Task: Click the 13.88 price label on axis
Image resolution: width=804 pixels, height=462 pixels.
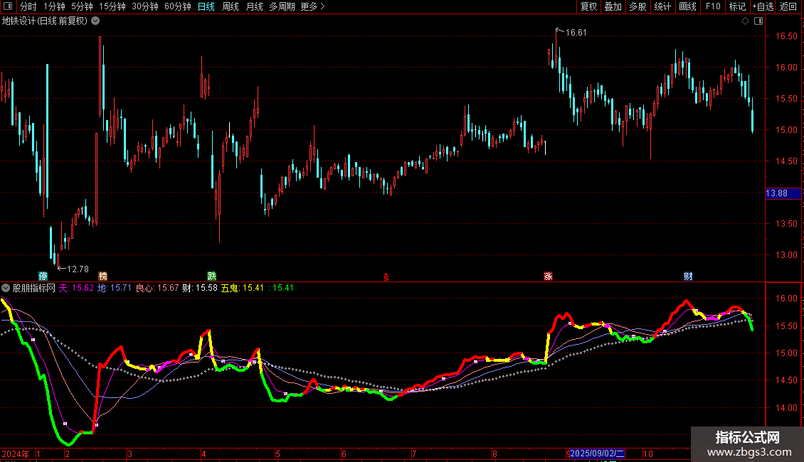Action: click(x=783, y=193)
